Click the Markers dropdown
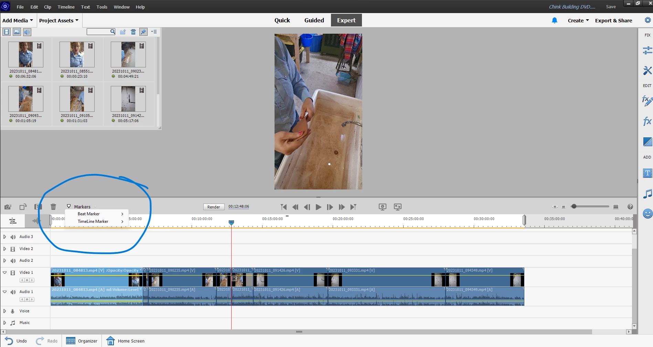The width and height of the screenshot is (653, 347). (82, 207)
